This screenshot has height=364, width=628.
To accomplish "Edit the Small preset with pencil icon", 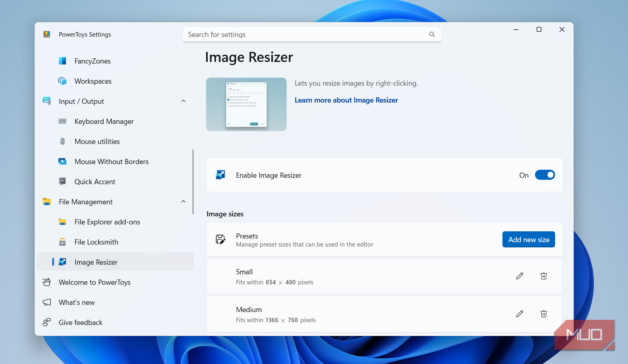I will point(520,276).
